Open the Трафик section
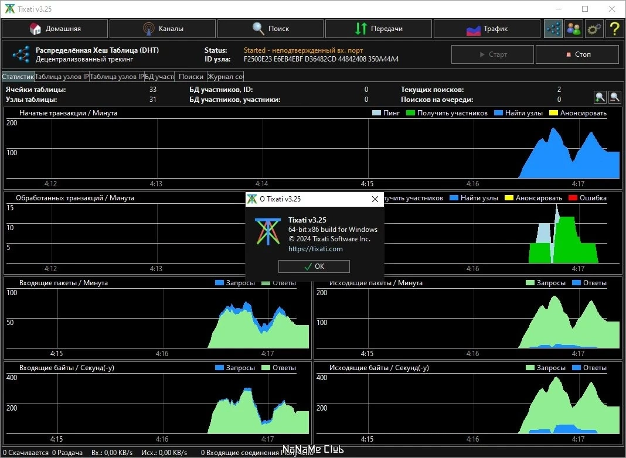The width and height of the screenshot is (626, 458). coord(486,29)
